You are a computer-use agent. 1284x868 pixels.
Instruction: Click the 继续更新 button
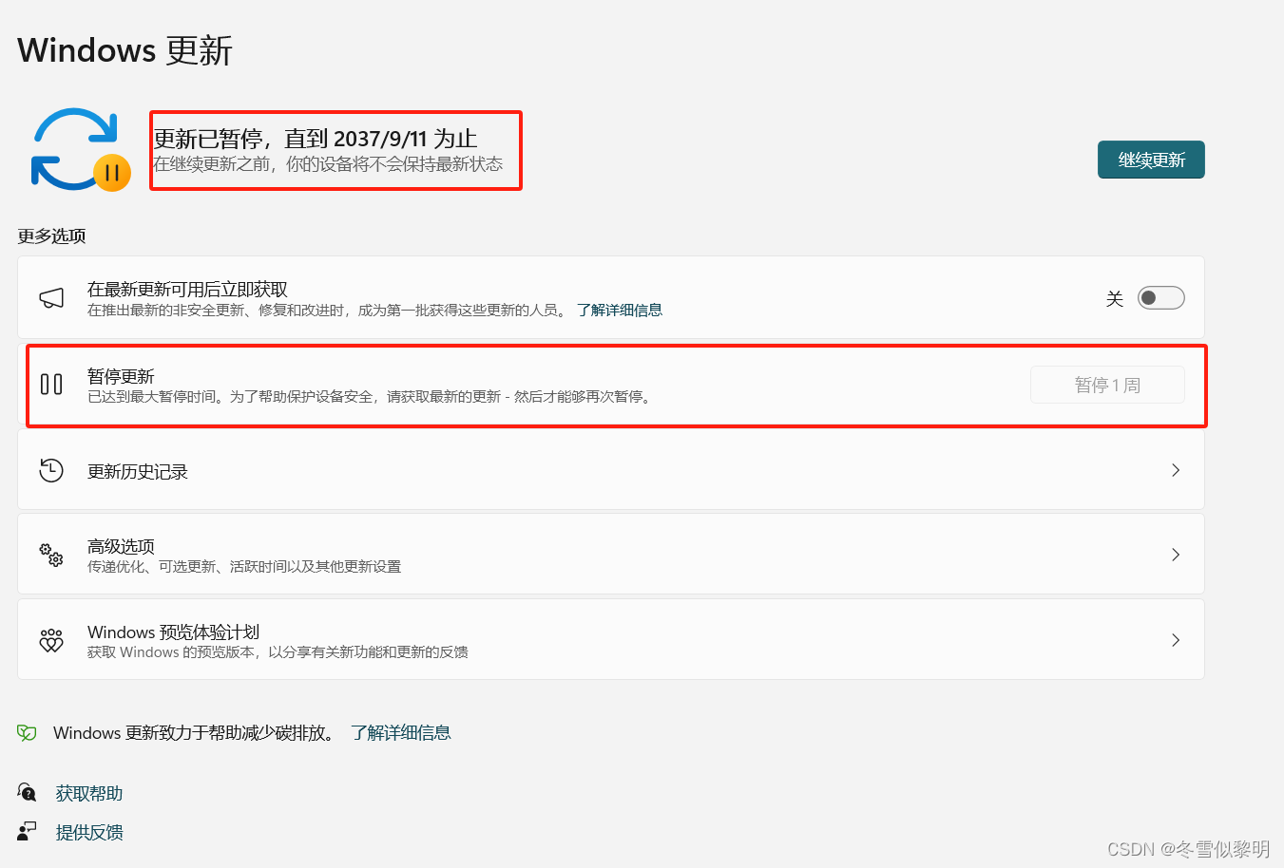click(x=1151, y=160)
